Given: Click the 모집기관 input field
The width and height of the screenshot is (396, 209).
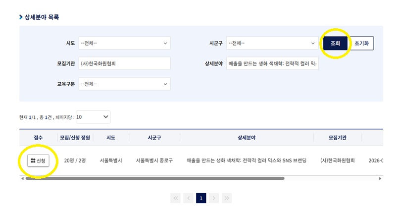Looking at the screenshot, I should (x=125, y=63).
